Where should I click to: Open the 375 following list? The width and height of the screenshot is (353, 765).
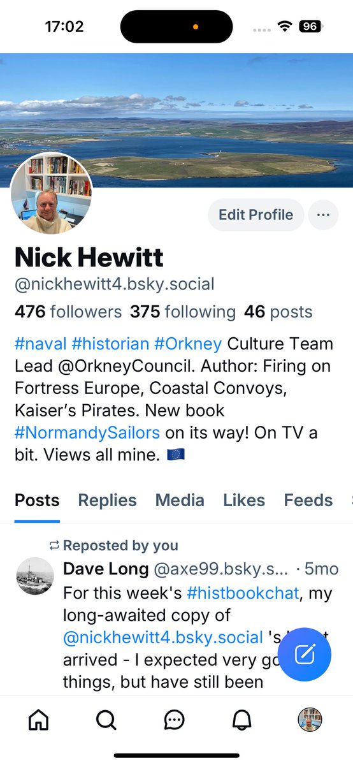[x=183, y=312]
